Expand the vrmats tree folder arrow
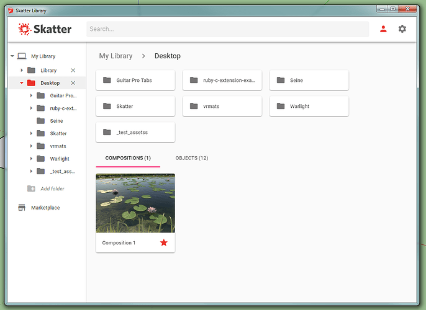Screen dimensions: 426x310 (31, 146)
